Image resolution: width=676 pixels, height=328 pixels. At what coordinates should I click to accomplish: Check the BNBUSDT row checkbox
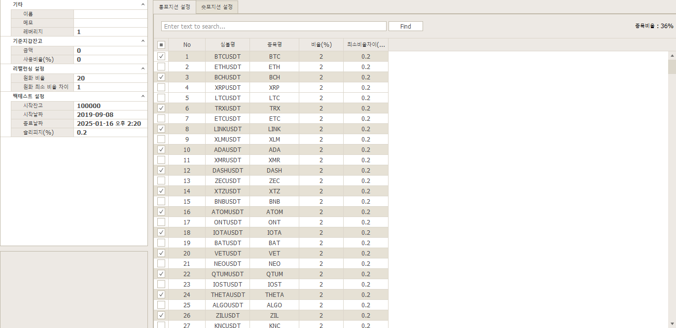161,201
